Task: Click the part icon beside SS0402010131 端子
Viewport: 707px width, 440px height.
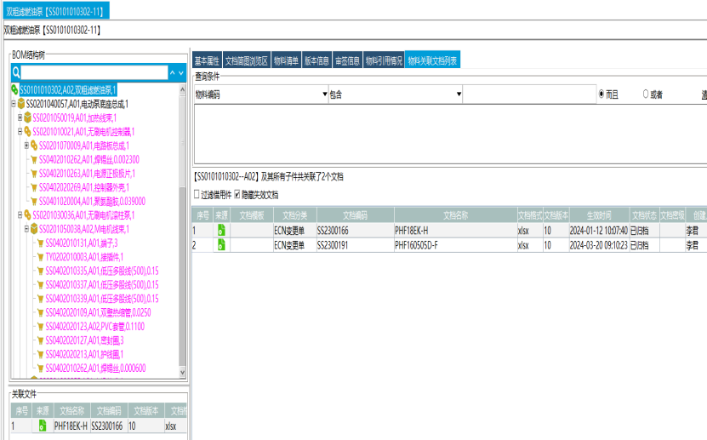Action: pos(40,243)
